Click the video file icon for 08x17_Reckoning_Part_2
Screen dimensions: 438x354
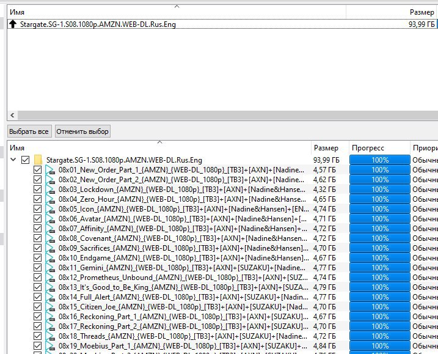[50, 326]
